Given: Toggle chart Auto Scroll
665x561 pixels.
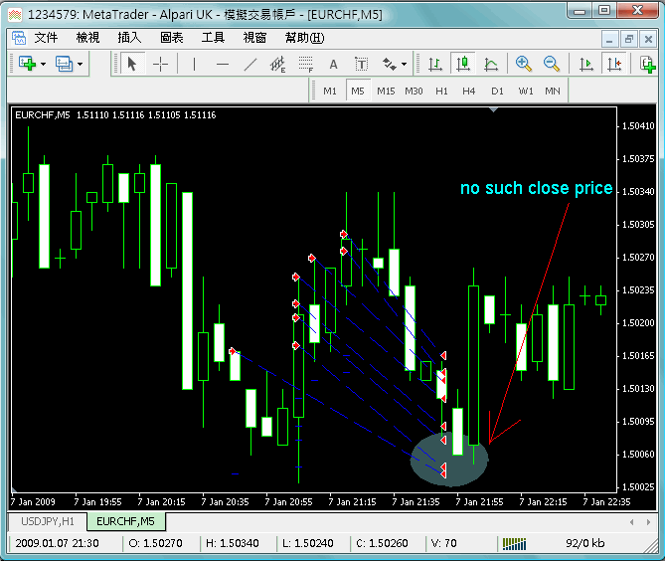Looking at the screenshot, I should tap(586, 65).
